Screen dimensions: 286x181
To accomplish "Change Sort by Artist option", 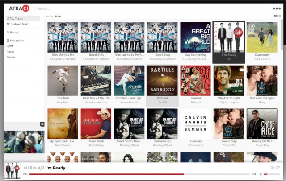I will click(58, 16).
